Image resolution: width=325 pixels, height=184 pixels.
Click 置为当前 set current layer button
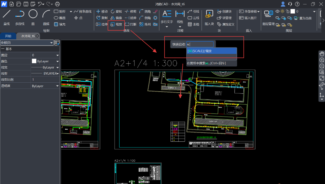tap(303, 18)
